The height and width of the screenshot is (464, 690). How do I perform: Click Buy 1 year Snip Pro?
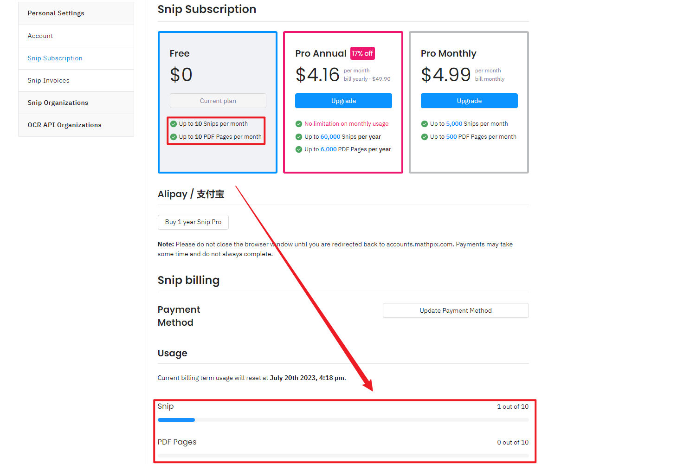pyautogui.click(x=193, y=222)
